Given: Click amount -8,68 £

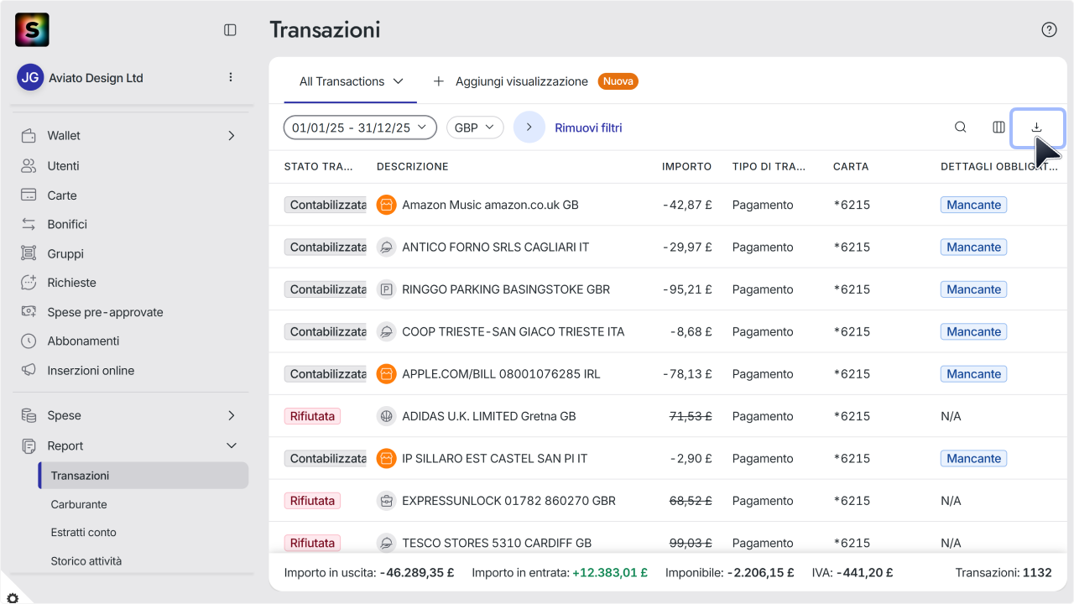Looking at the screenshot, I should tap(691, 331).
